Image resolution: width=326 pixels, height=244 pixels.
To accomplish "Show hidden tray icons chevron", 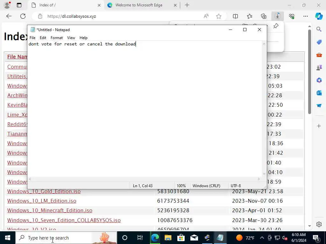I will 262,238.
